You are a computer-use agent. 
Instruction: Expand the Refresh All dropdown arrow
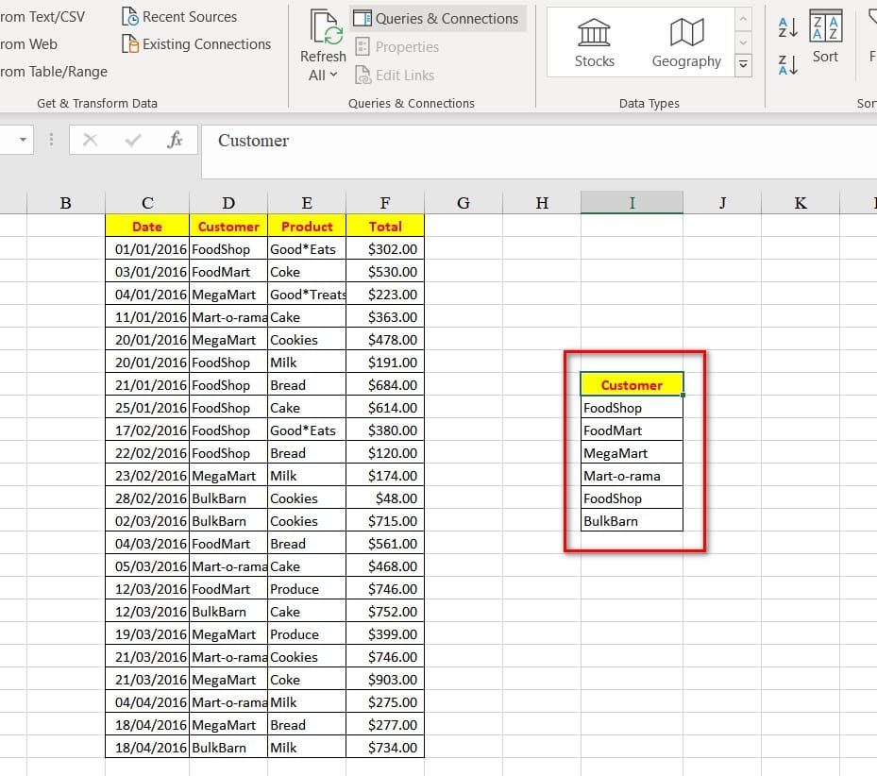pos(334,75)
